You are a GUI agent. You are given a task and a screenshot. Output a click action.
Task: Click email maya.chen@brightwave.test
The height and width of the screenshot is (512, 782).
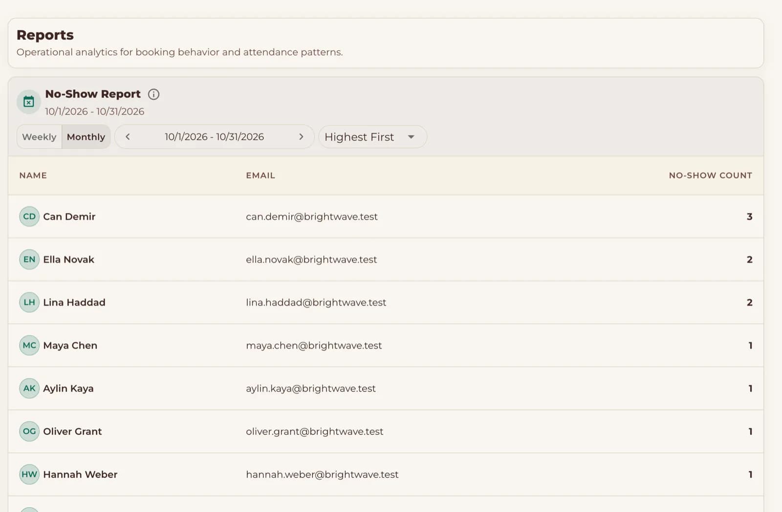pos(314,345)
